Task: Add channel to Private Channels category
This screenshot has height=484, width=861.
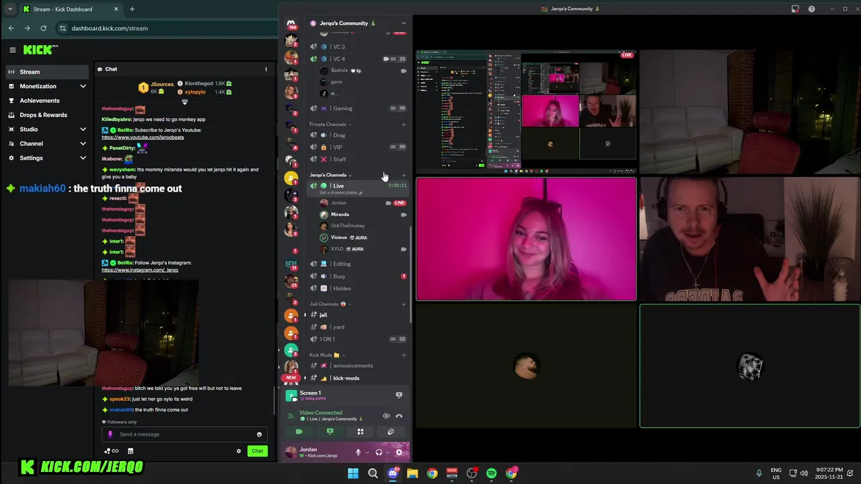Action: coord(404,124)
